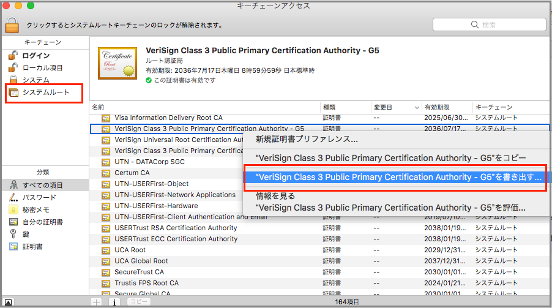
Task: Click the lock icon to unlock keychain
Action: click(x=12, y=25)
